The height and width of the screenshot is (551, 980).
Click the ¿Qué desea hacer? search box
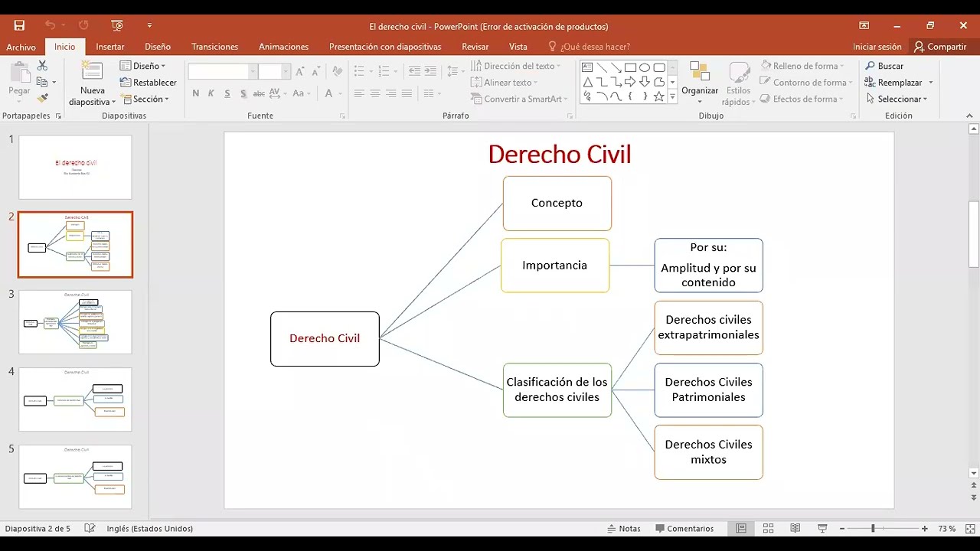pyautogui.click(x=589, y=47)
